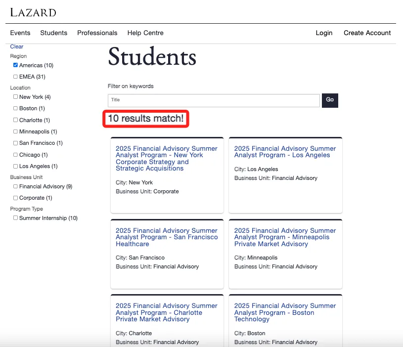Screen dimensions: 403x347
Task: Click the 'Location' filter heading
Action: click(20, 87)
